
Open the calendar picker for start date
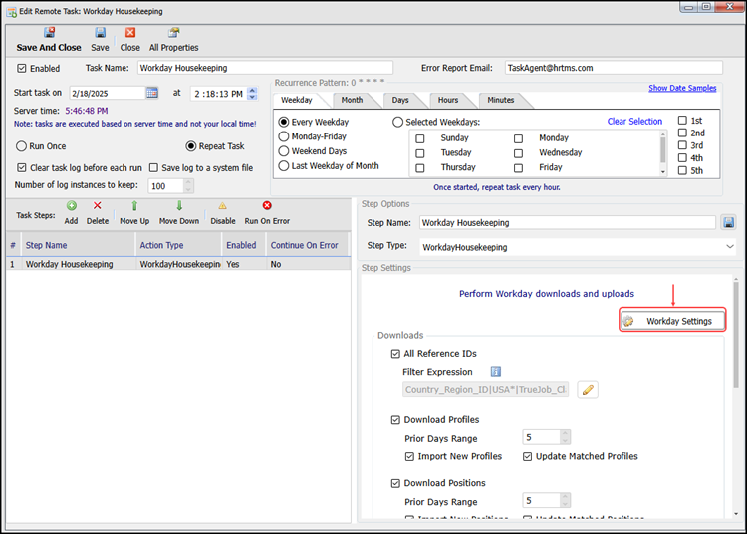[152, 93]
